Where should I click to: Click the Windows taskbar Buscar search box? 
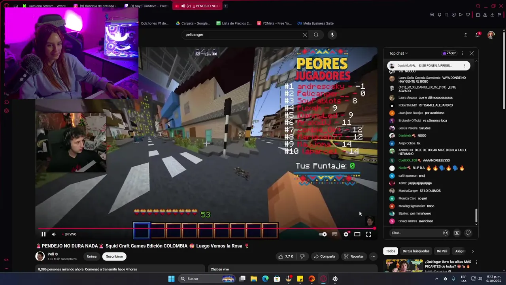pos(207,279)
